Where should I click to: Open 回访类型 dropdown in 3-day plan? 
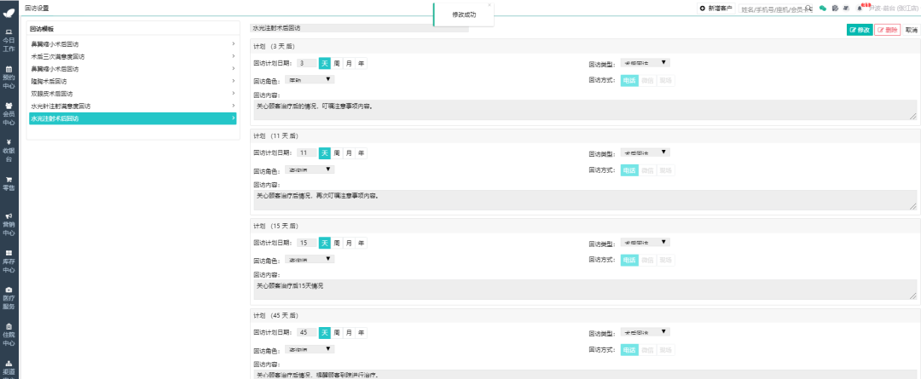point(645,62)
